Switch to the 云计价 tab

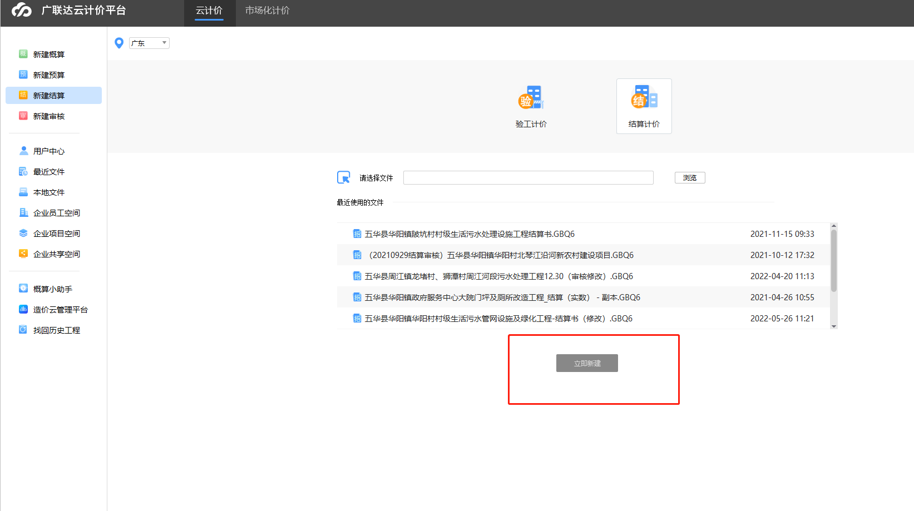point(209,11)
